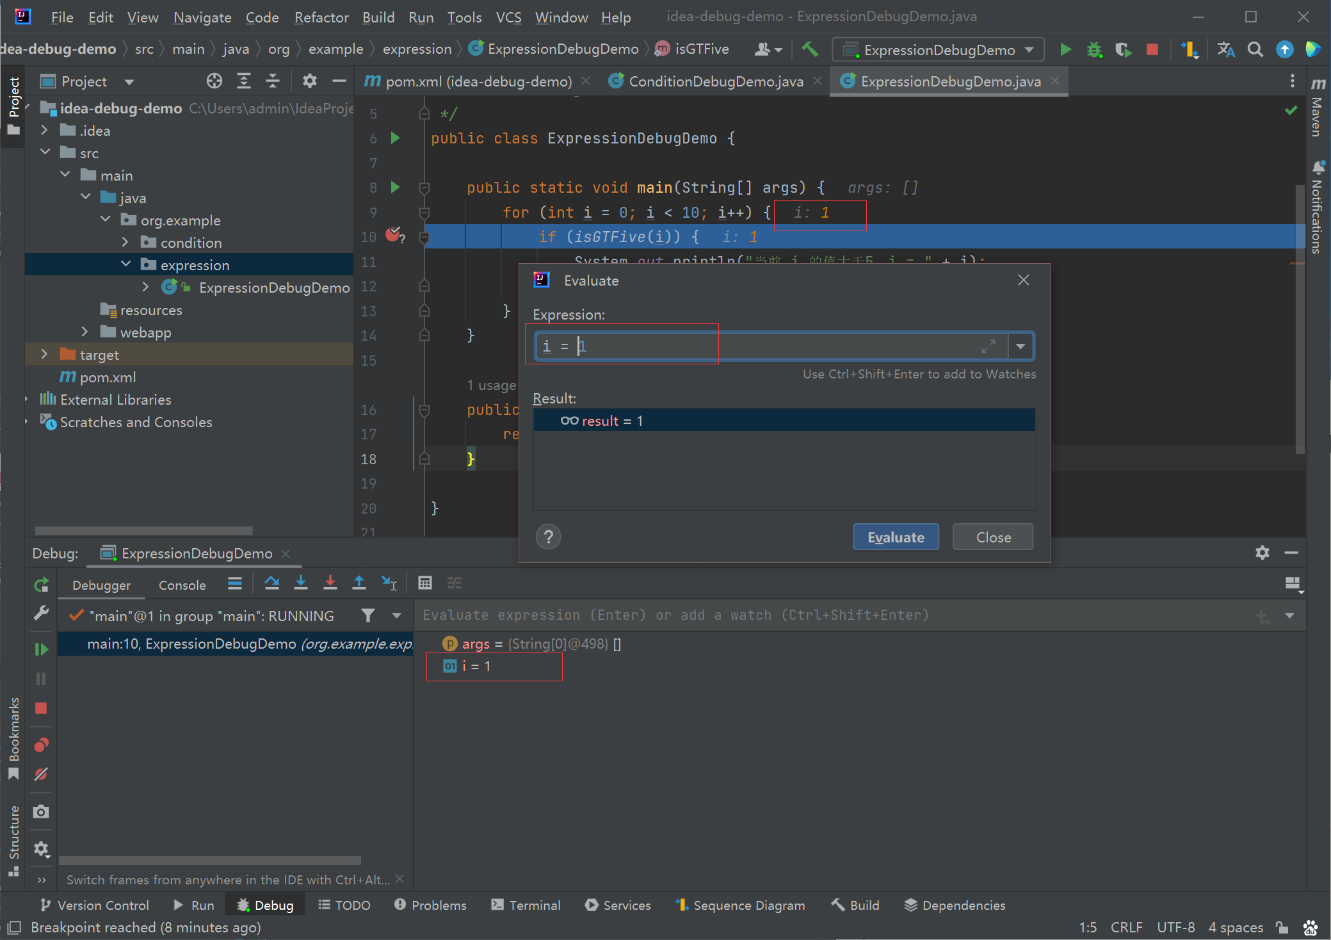Click the Close button in Evaluate dialog
Image resolution: width=1331 pixels, height=940 pixels.
pyautogui.click(x=993, y=537)
